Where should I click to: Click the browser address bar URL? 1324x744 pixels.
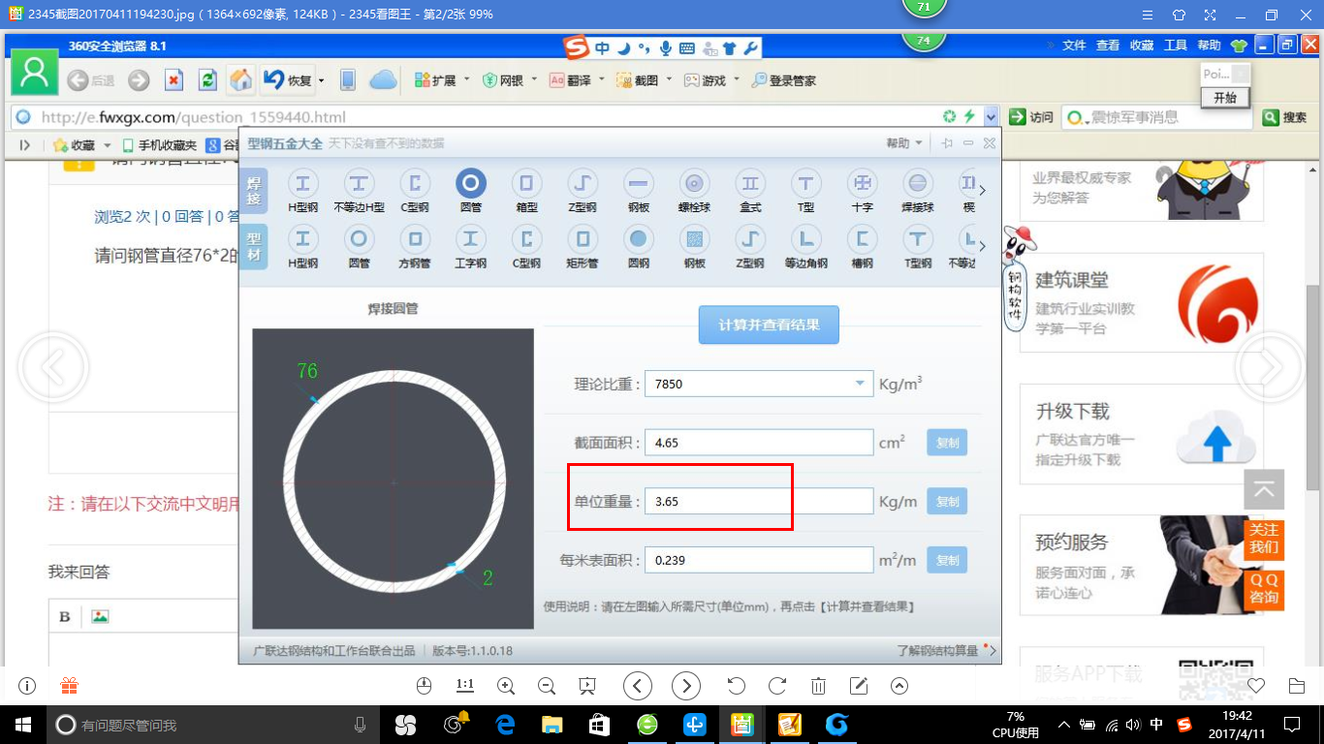(x=193, y=117)
